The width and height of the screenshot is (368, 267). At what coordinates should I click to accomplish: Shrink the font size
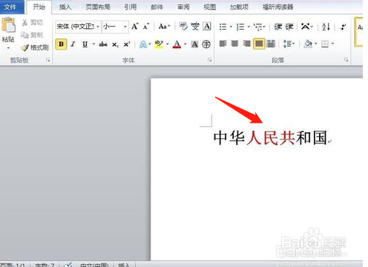tap(146, 27)
